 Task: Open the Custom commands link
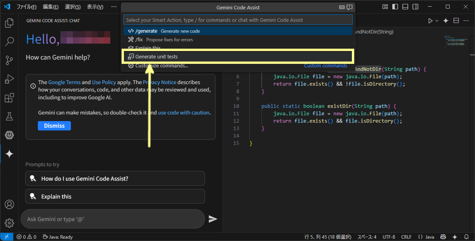coord(325,66)
